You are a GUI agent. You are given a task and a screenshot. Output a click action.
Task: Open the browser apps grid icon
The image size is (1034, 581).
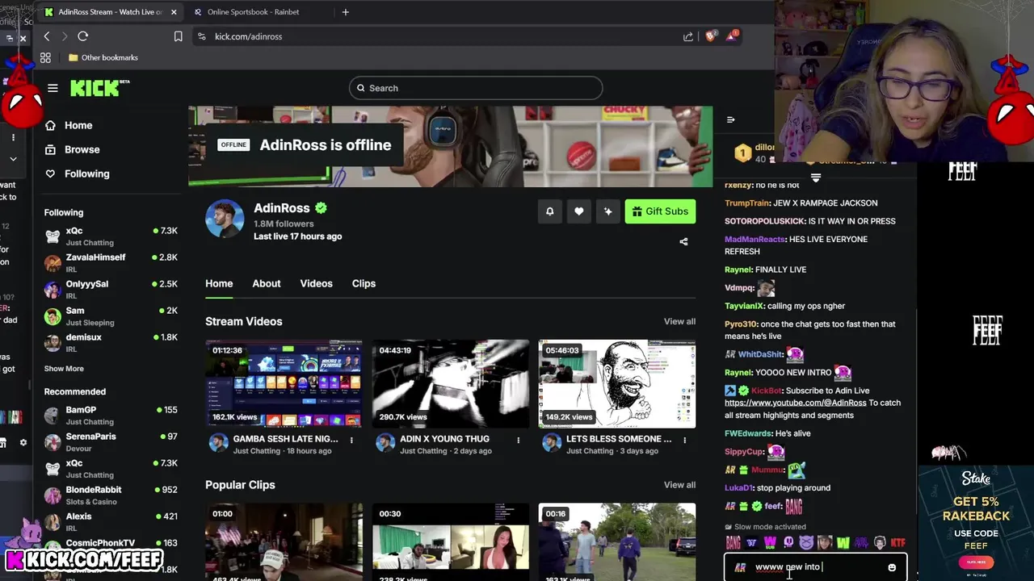[x=45, y=57]
